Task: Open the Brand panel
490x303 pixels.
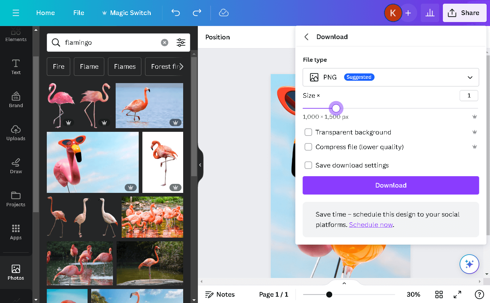Action: (x=16, y=100)
